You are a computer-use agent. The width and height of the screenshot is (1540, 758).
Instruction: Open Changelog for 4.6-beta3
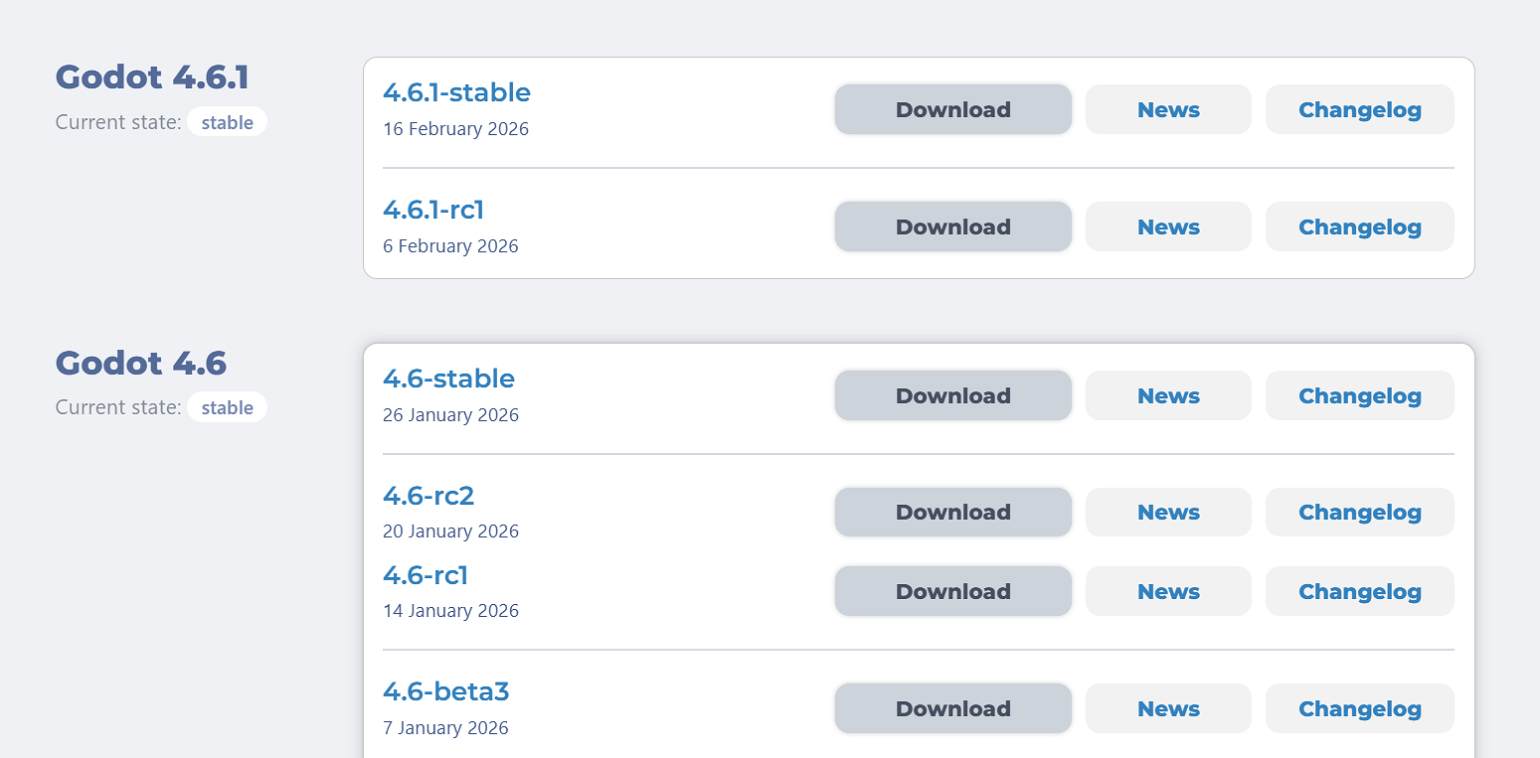(1359, 708)
